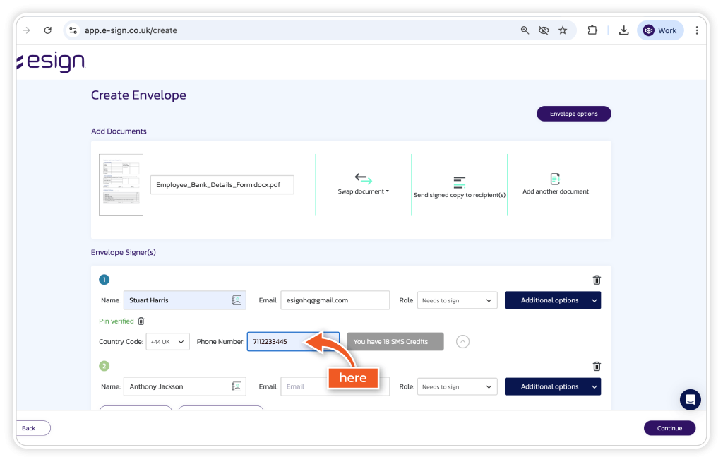
Task: Click the Email field for Anthony Jackson
Action: coord(335,386)
